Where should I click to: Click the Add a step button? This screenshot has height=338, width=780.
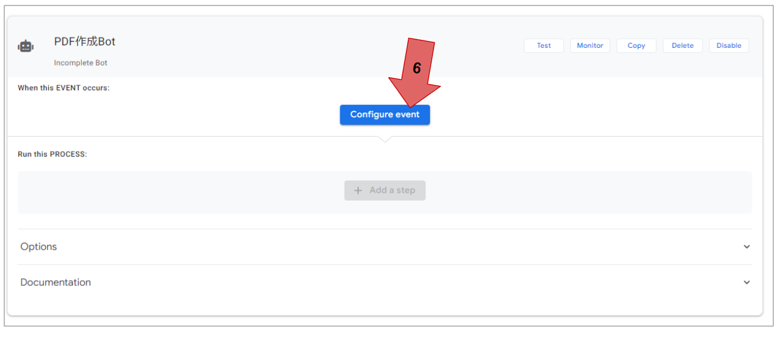click(x=384, y=190)
